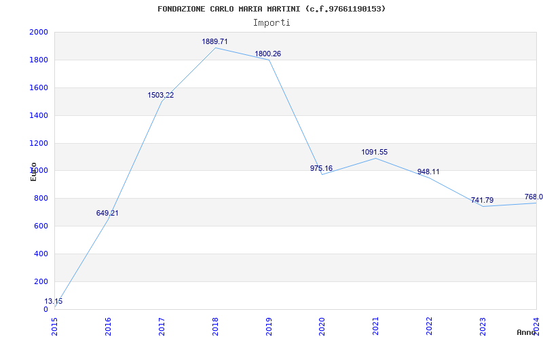The image size is (543, 339).
Task: Click the Anno x-axis title
Action: coord(526,332)
